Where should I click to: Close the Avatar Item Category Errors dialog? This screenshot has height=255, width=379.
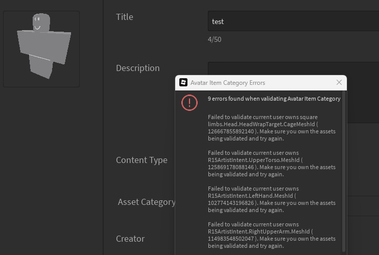coord(339,82)
